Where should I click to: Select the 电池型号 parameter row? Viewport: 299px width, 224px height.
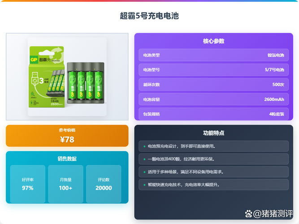[x=213, y=70]
